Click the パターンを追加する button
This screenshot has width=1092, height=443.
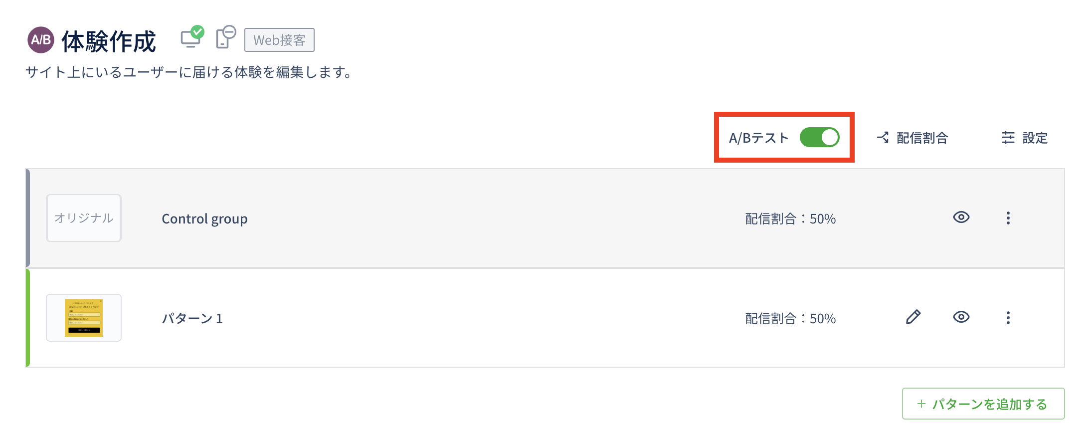[x=983, y=404]
